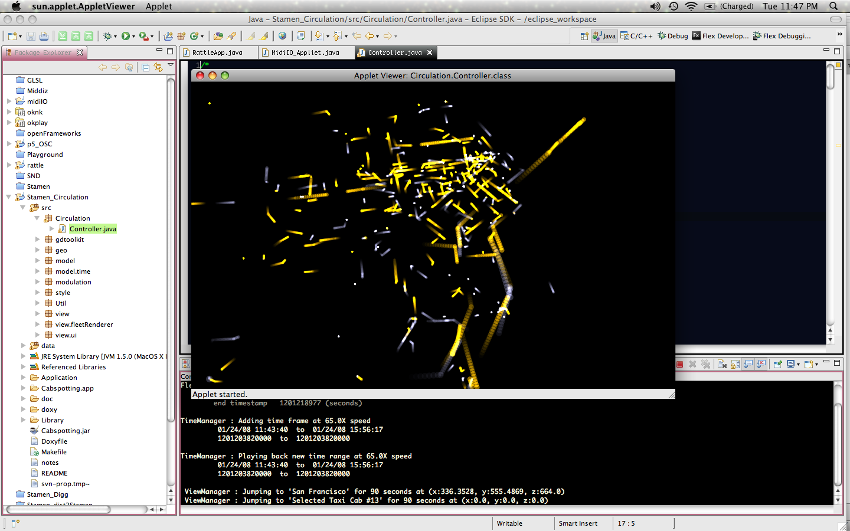
Task: Click the Pin Console icon
Action: pyautogui.click(x=777, y=364)
